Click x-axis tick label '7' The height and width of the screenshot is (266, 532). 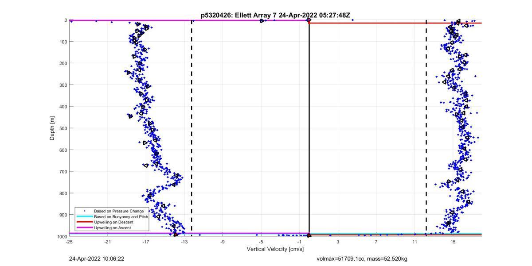[x=376, y=242]
